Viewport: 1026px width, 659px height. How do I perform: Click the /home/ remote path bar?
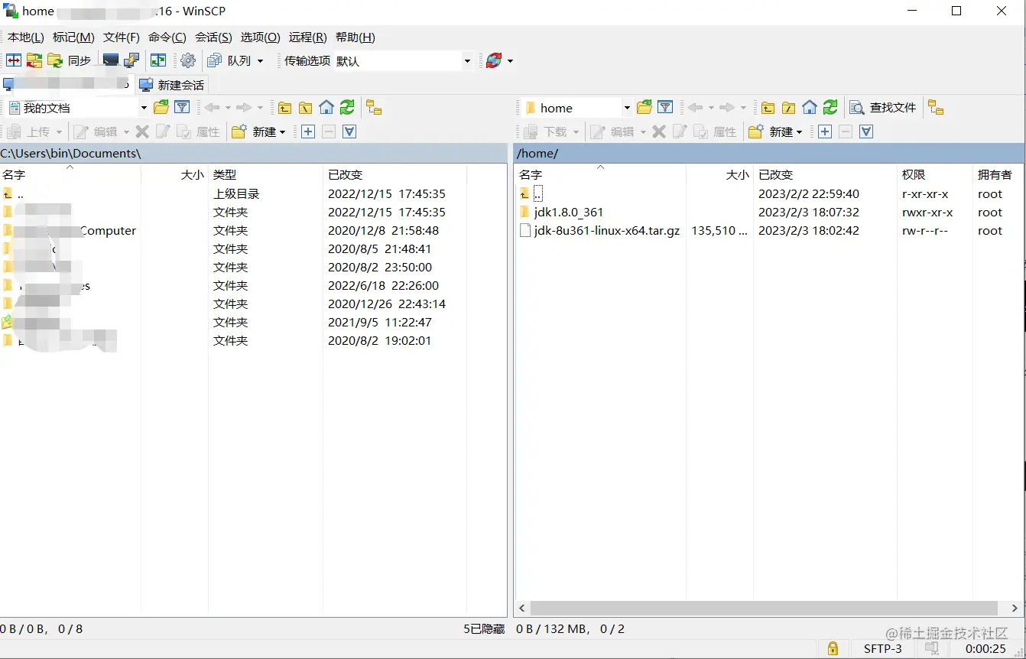(768, 153)
